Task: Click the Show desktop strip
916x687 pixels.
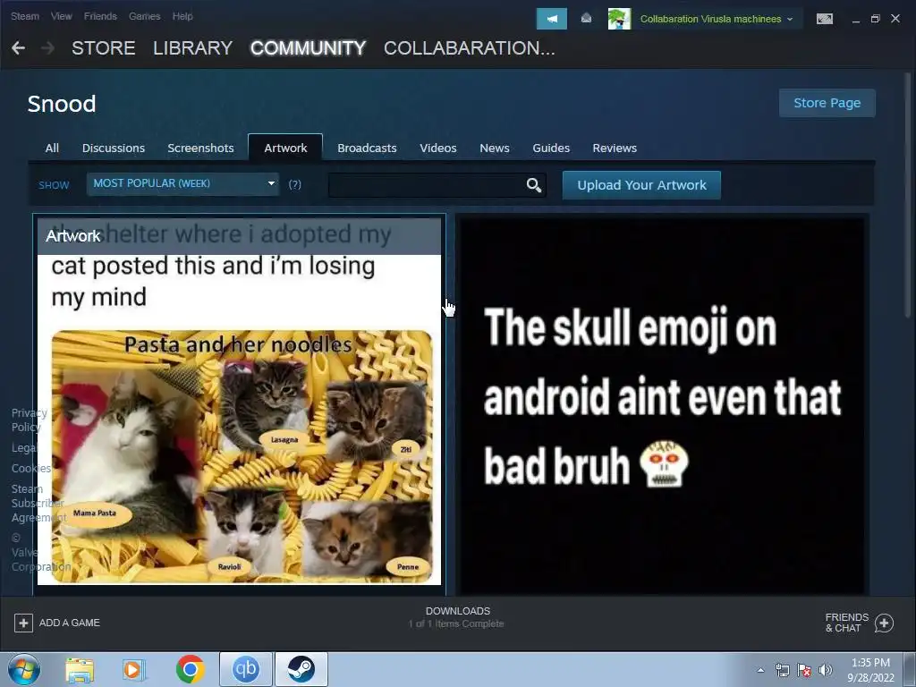Action: pos(911,669)
